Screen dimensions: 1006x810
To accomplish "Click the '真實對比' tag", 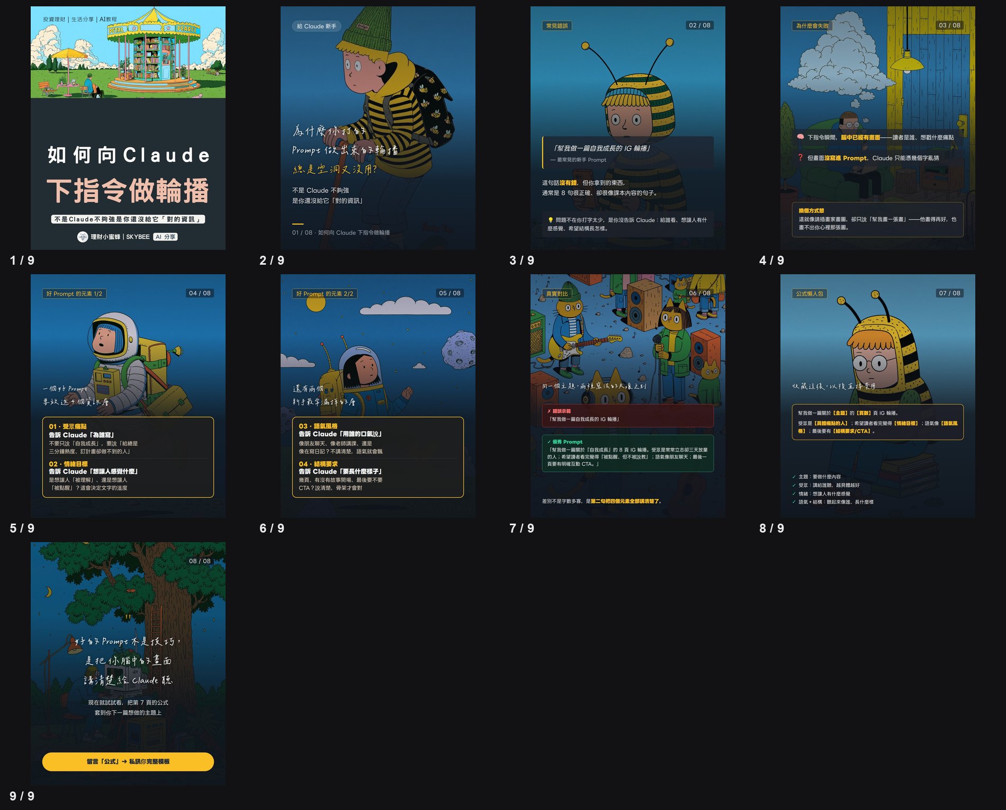I will point(557,293).
